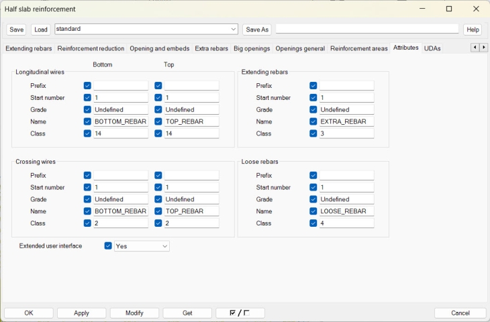Open the Reinforcement areas tab
This screenshot has height=322, width=490.
coord(358,48)
